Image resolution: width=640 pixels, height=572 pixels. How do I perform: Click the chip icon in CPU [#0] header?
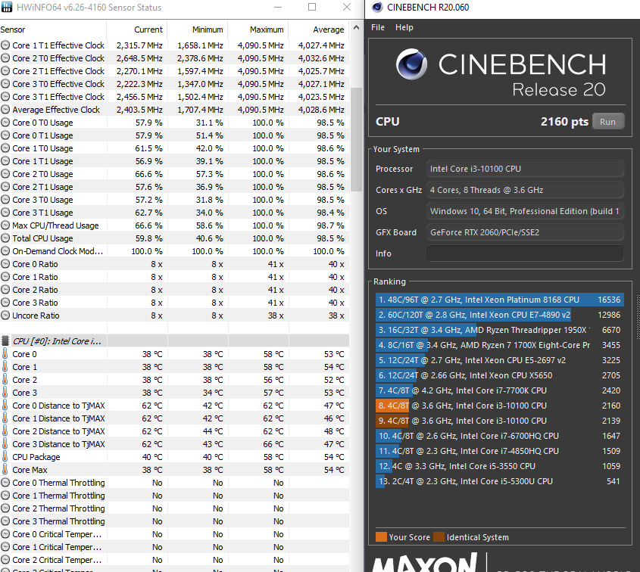click(x=6, y=341)
